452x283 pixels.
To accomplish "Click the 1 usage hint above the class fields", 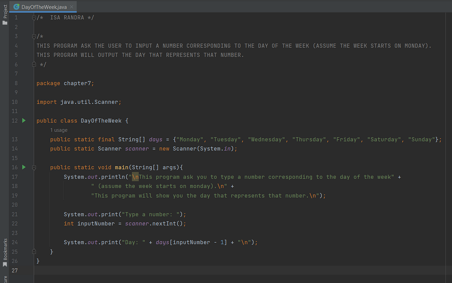I will coord(59,130).
